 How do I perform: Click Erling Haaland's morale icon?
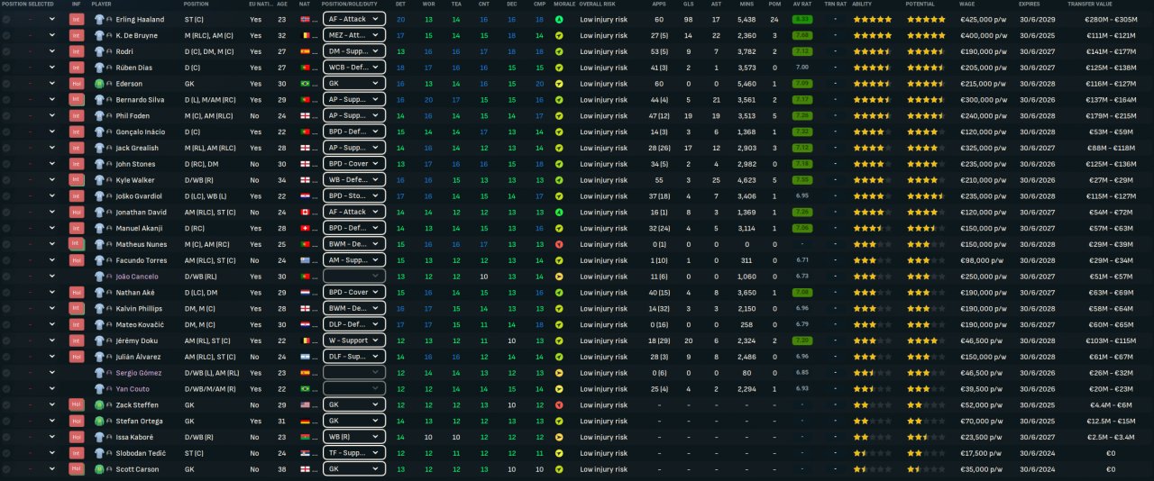tap(559, 19)
